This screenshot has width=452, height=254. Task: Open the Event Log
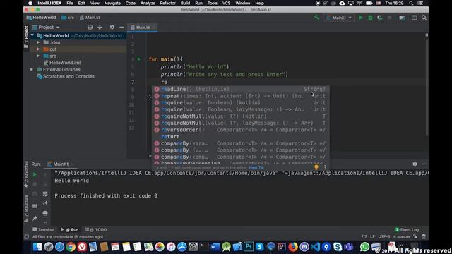(x=407, y=230)
